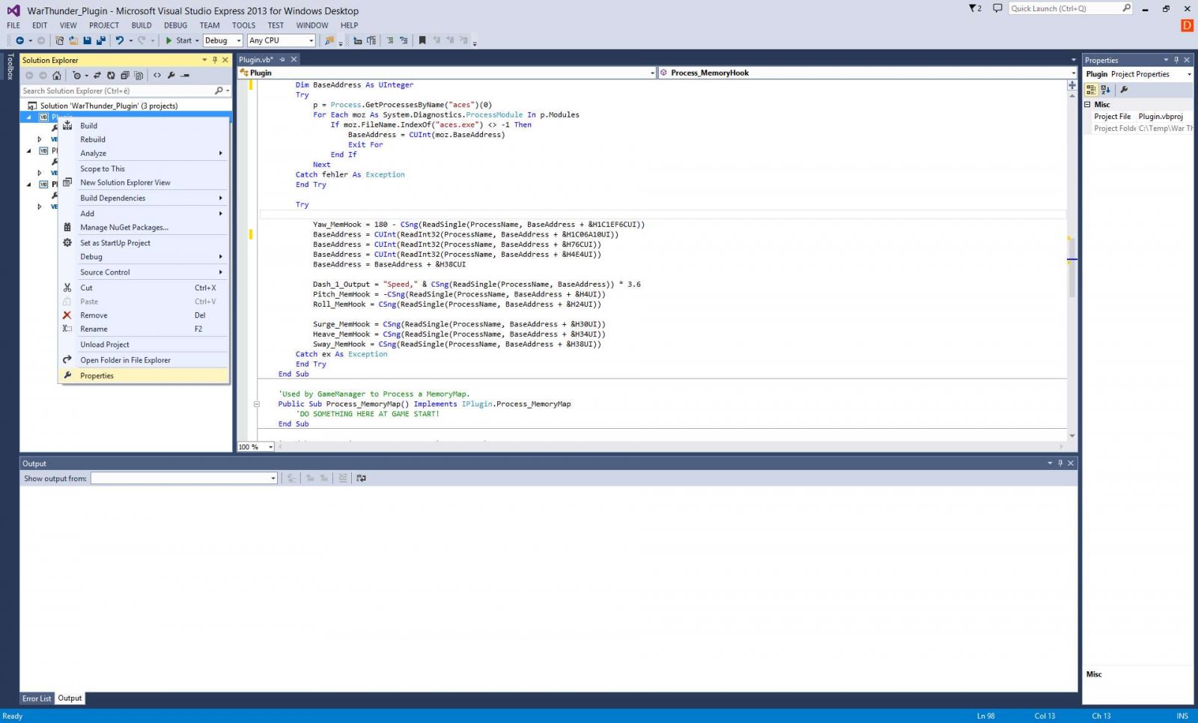Click the Refresh icon in Solution Explorer
1198x723 pixels.
coord(111,76)
